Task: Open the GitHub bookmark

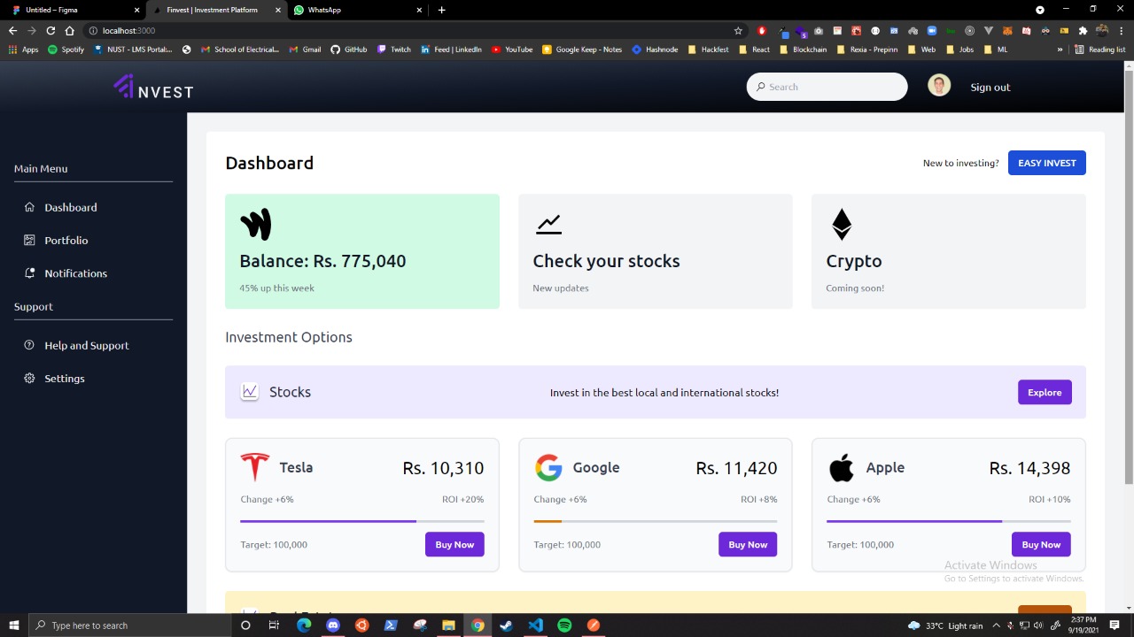Action: point(348,50)
